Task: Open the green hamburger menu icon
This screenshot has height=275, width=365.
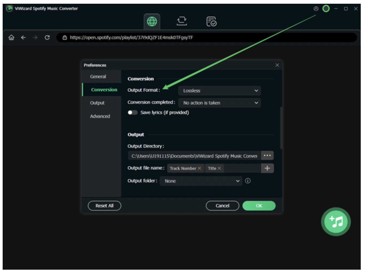Action: click(x=326, y=9)
